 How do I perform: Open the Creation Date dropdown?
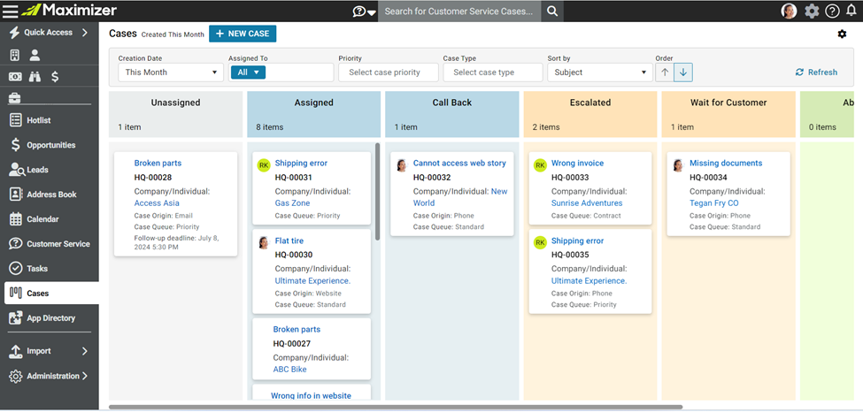[x=171, y=72]
